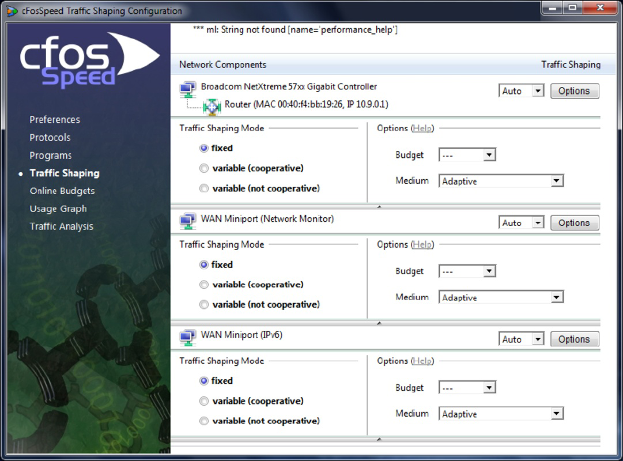Viewport: 623px width, 461px height.
Task: Click Options for the Broadcom adapter
Action: pos(575,90)
